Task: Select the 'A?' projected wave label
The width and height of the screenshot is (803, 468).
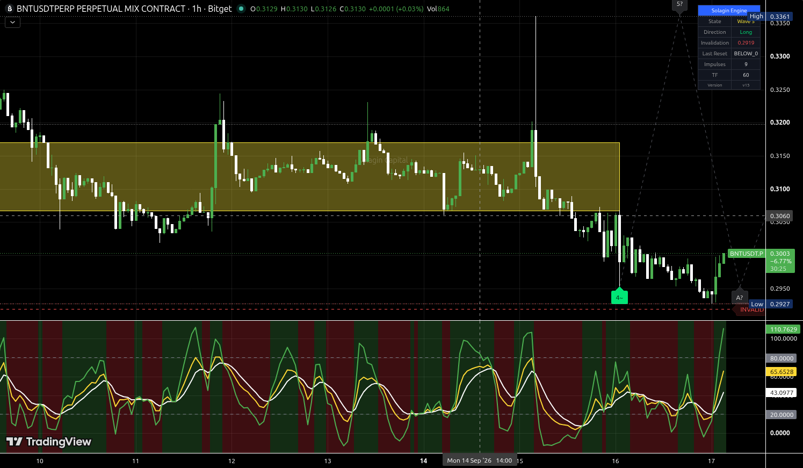Action: pyautogui.click(x=740, y=297)
